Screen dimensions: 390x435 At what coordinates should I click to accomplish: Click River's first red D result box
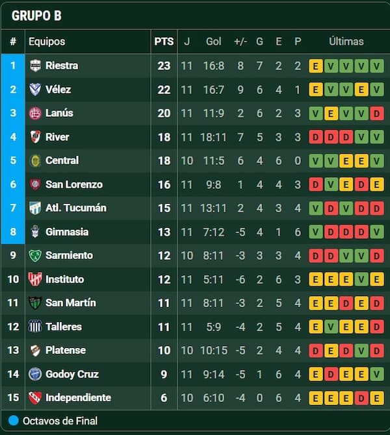point(316,137)
